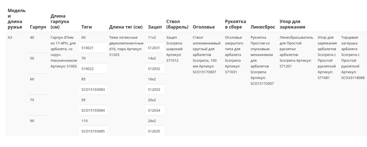
Task: Click the 'Зацеп' column header
Action: tap(155, 27)
